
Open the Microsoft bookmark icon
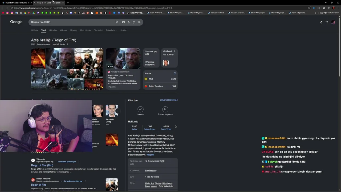[25, 13]
